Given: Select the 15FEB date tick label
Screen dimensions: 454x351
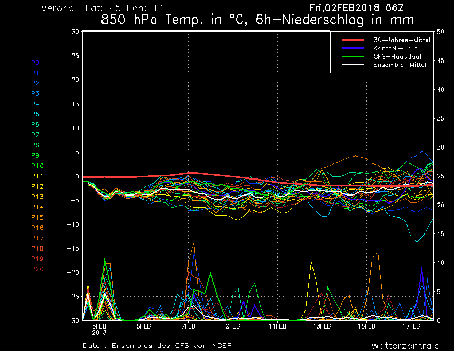Looking at the screenshot, I should pos(366,326).
